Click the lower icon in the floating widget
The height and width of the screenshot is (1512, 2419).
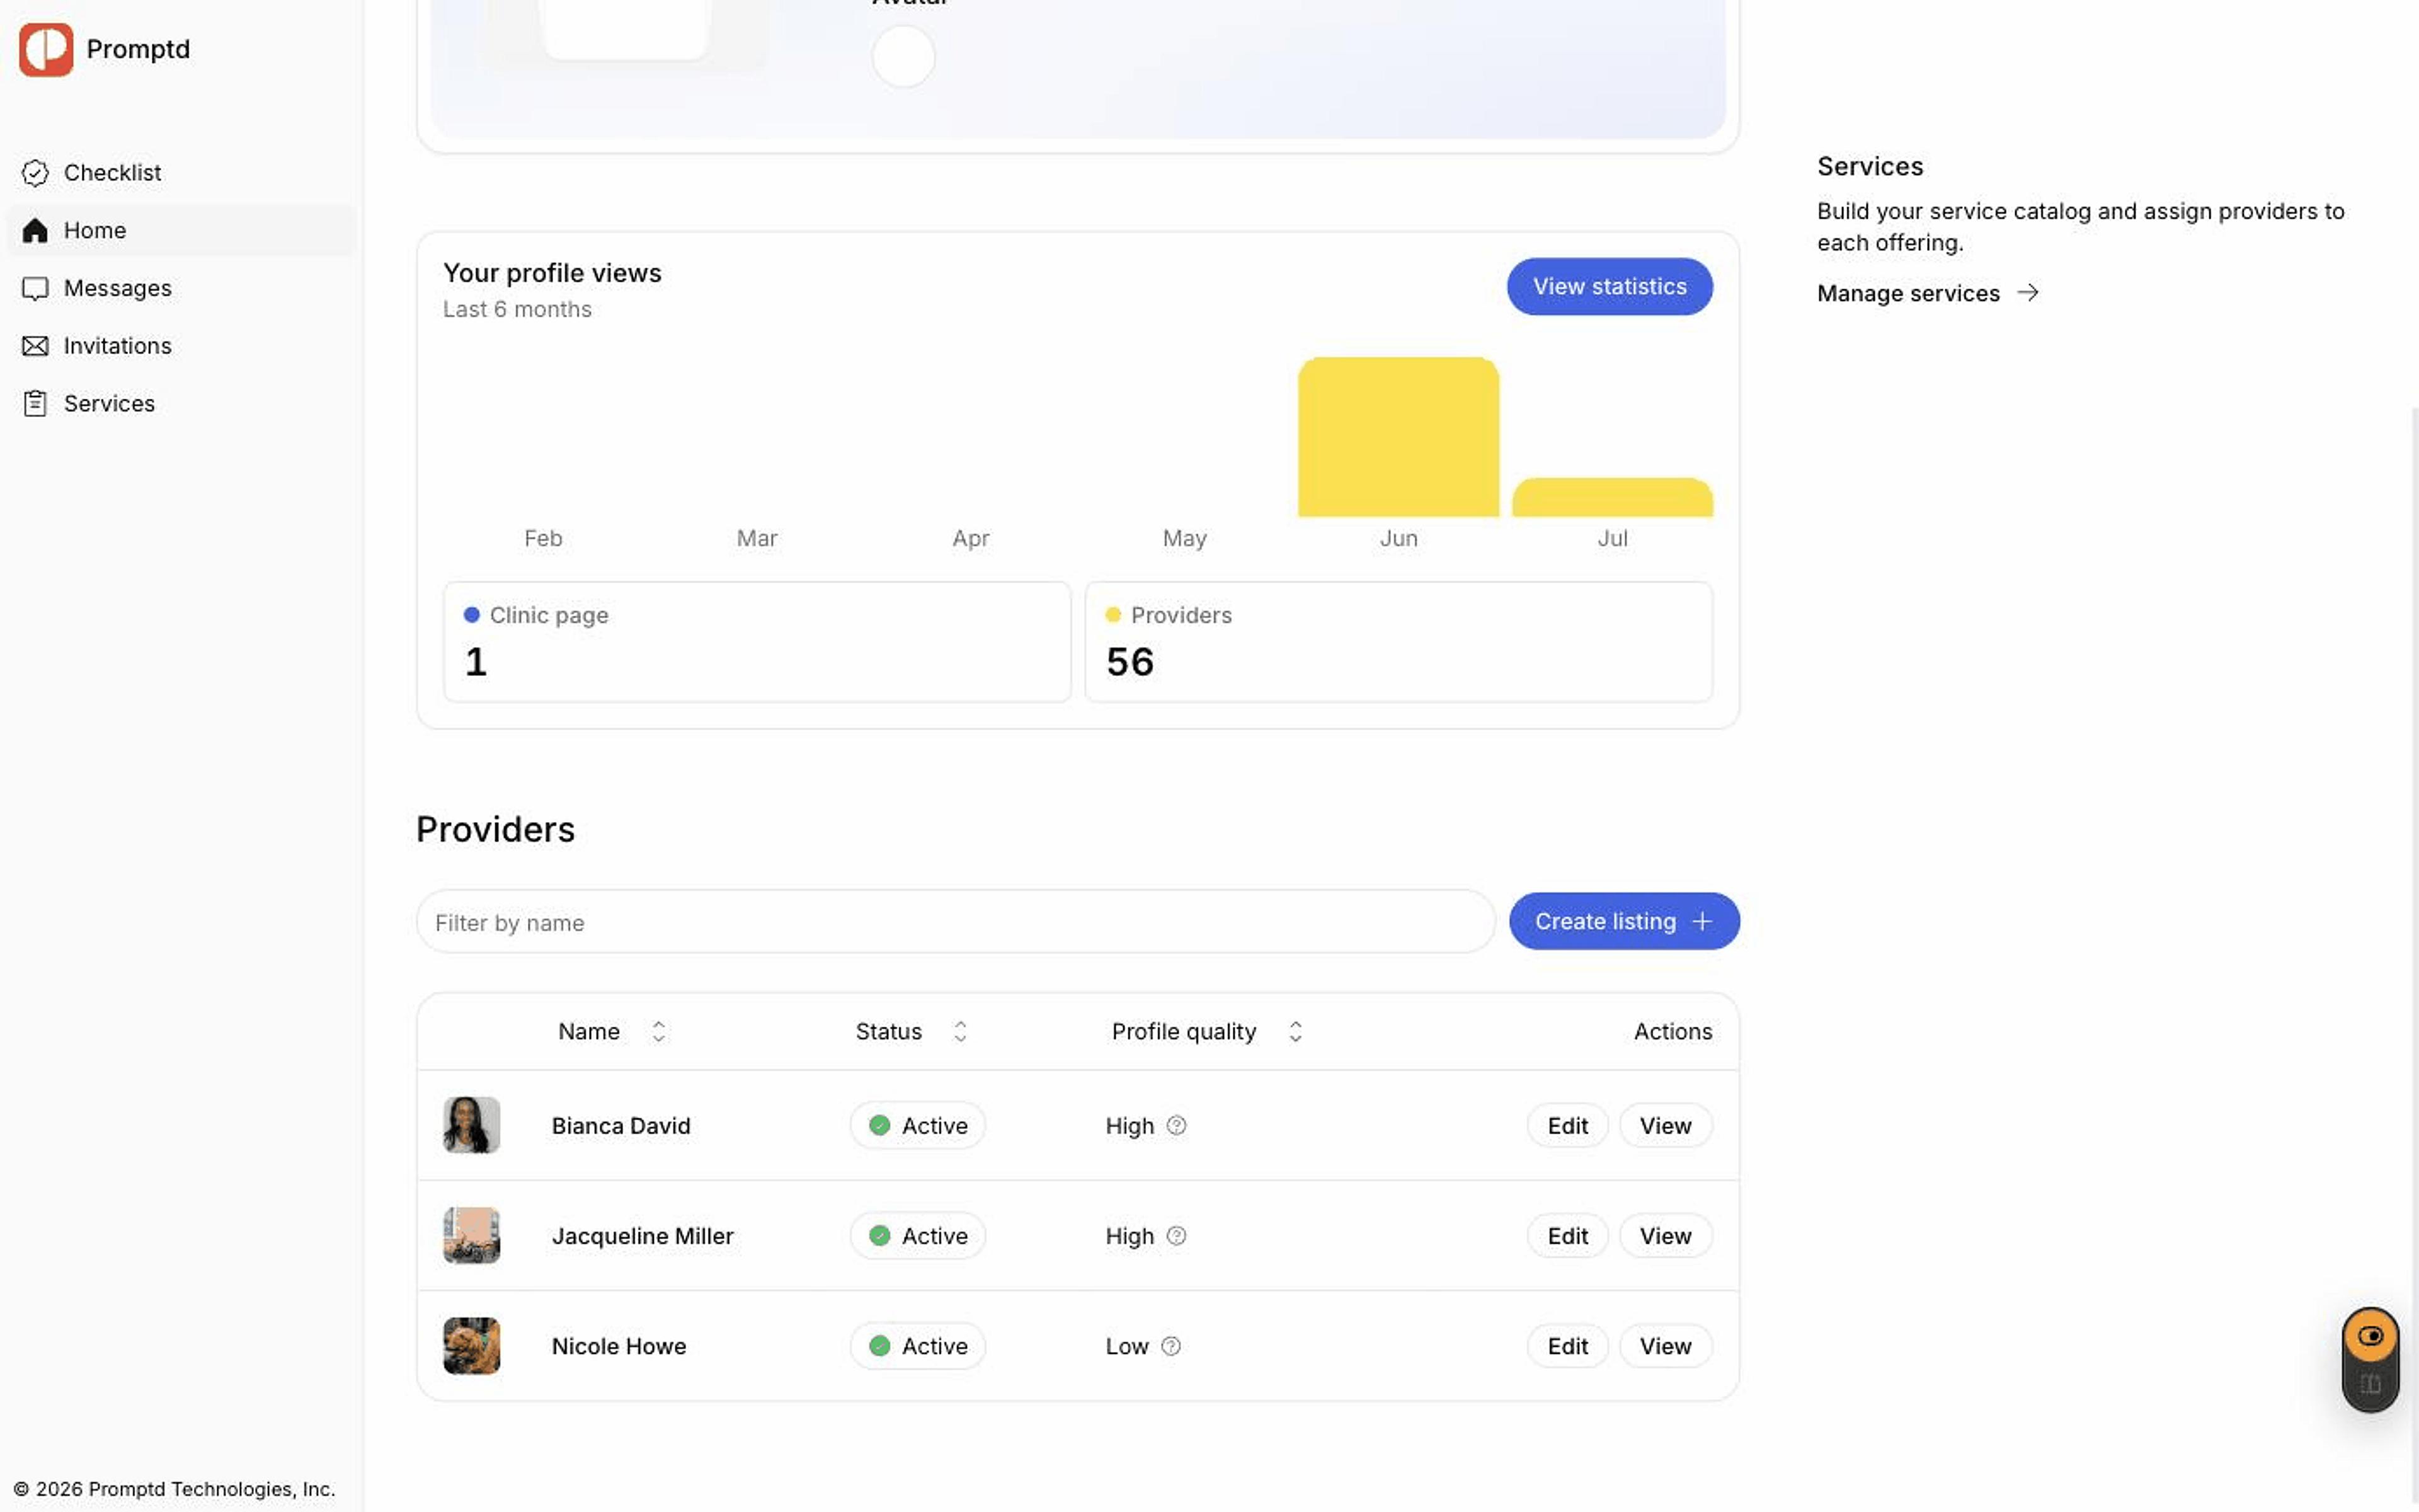[x=2370, y=1385]
